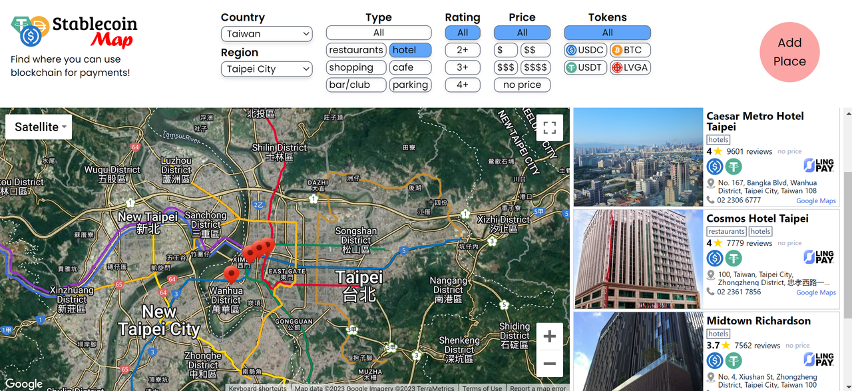Select All under Price filter
This screenshot has height=391, width=852.
click(522, 33)
